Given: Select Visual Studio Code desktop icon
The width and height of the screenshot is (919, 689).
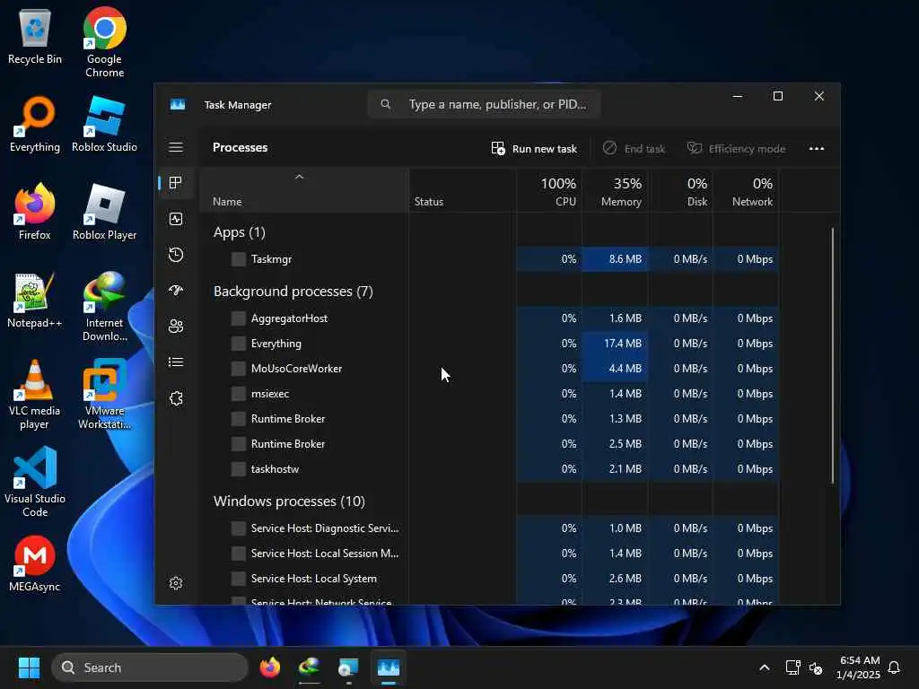Looking at the screenshot, I should click(35, 482).
